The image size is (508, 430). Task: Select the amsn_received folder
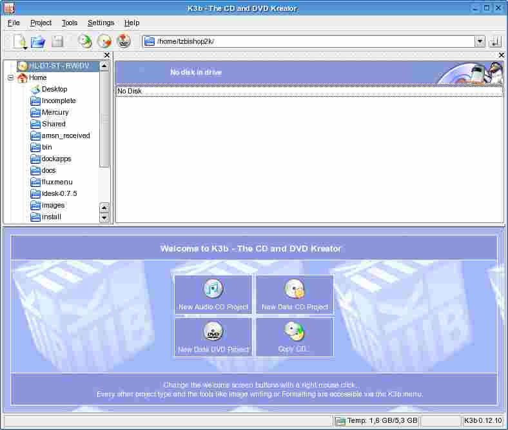coord(60,135)
